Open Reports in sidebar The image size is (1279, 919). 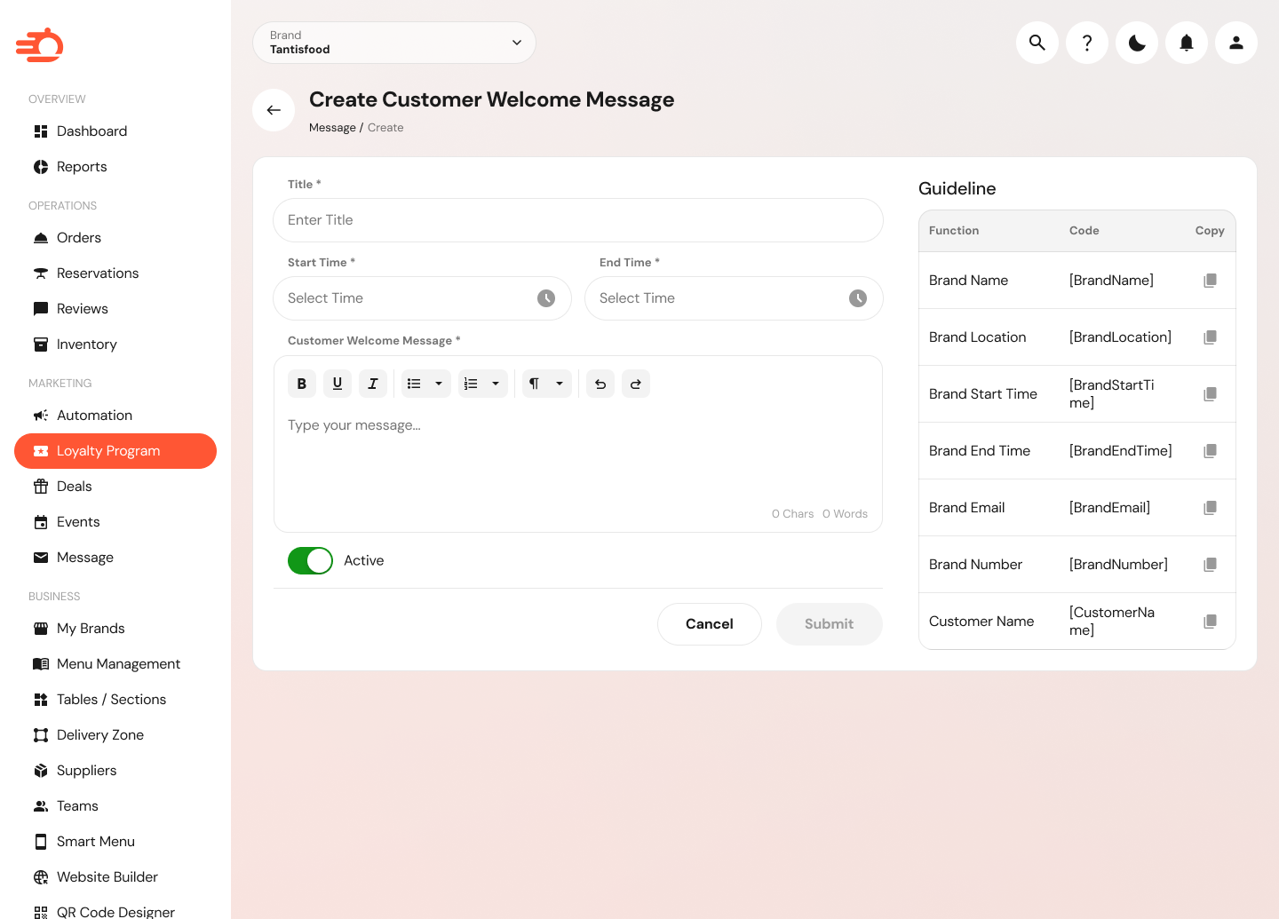tap(115, 167)
